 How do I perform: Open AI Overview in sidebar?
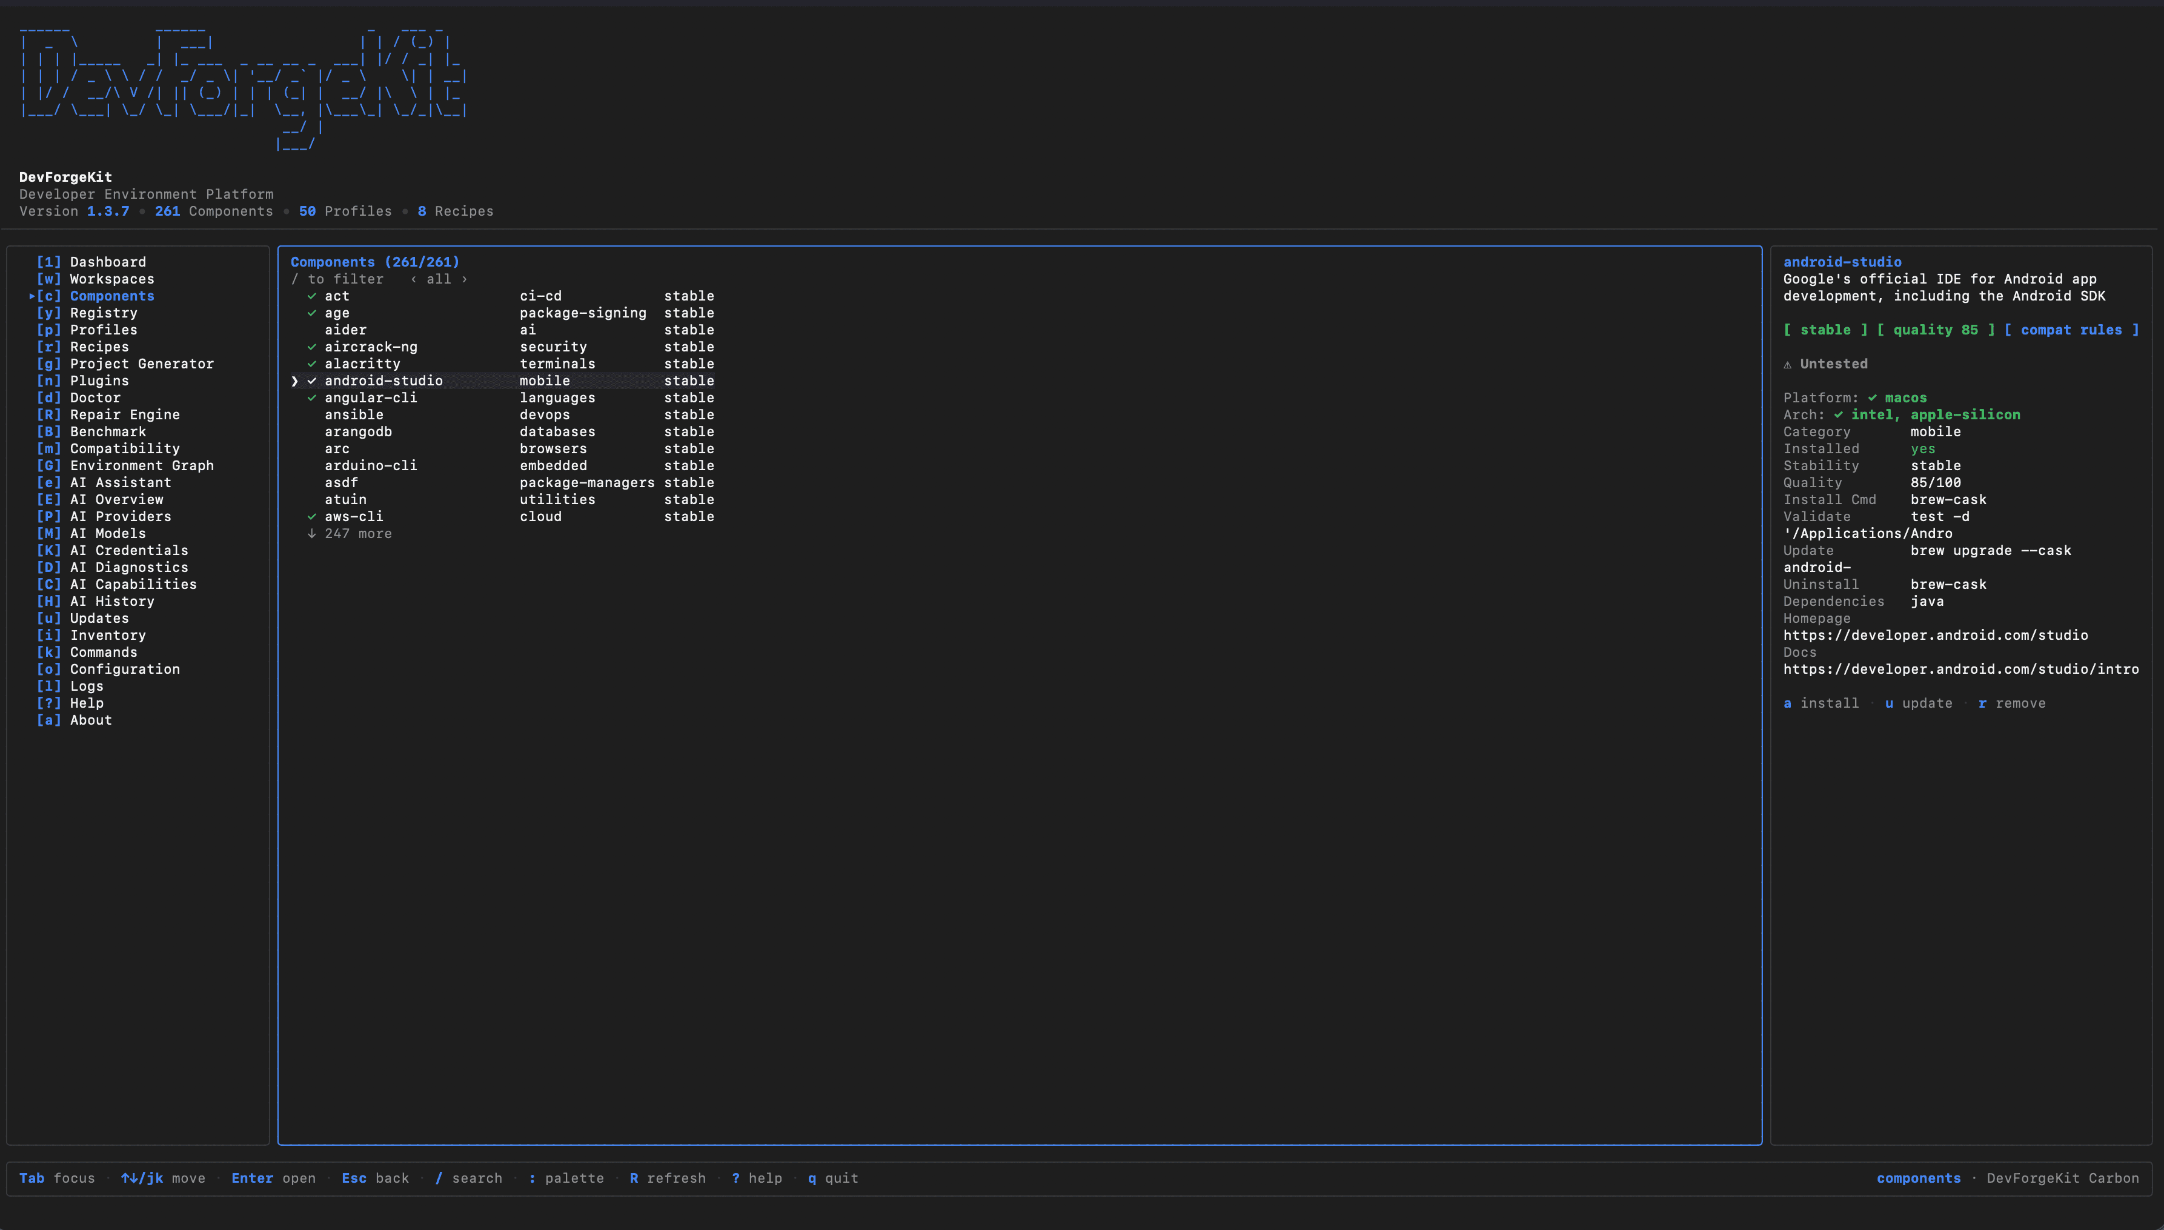tap(100, 499)
